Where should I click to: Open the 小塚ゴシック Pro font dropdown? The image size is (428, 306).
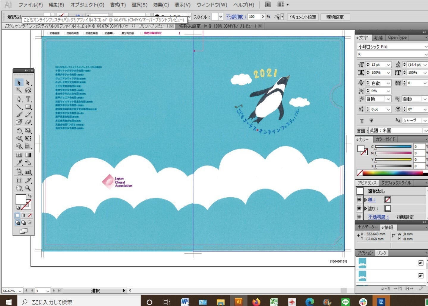pos(425,47)
